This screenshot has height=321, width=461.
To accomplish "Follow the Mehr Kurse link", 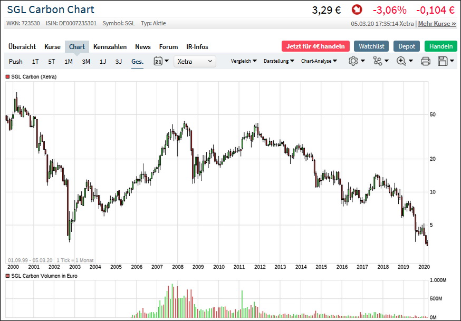I will coord(437,24).
